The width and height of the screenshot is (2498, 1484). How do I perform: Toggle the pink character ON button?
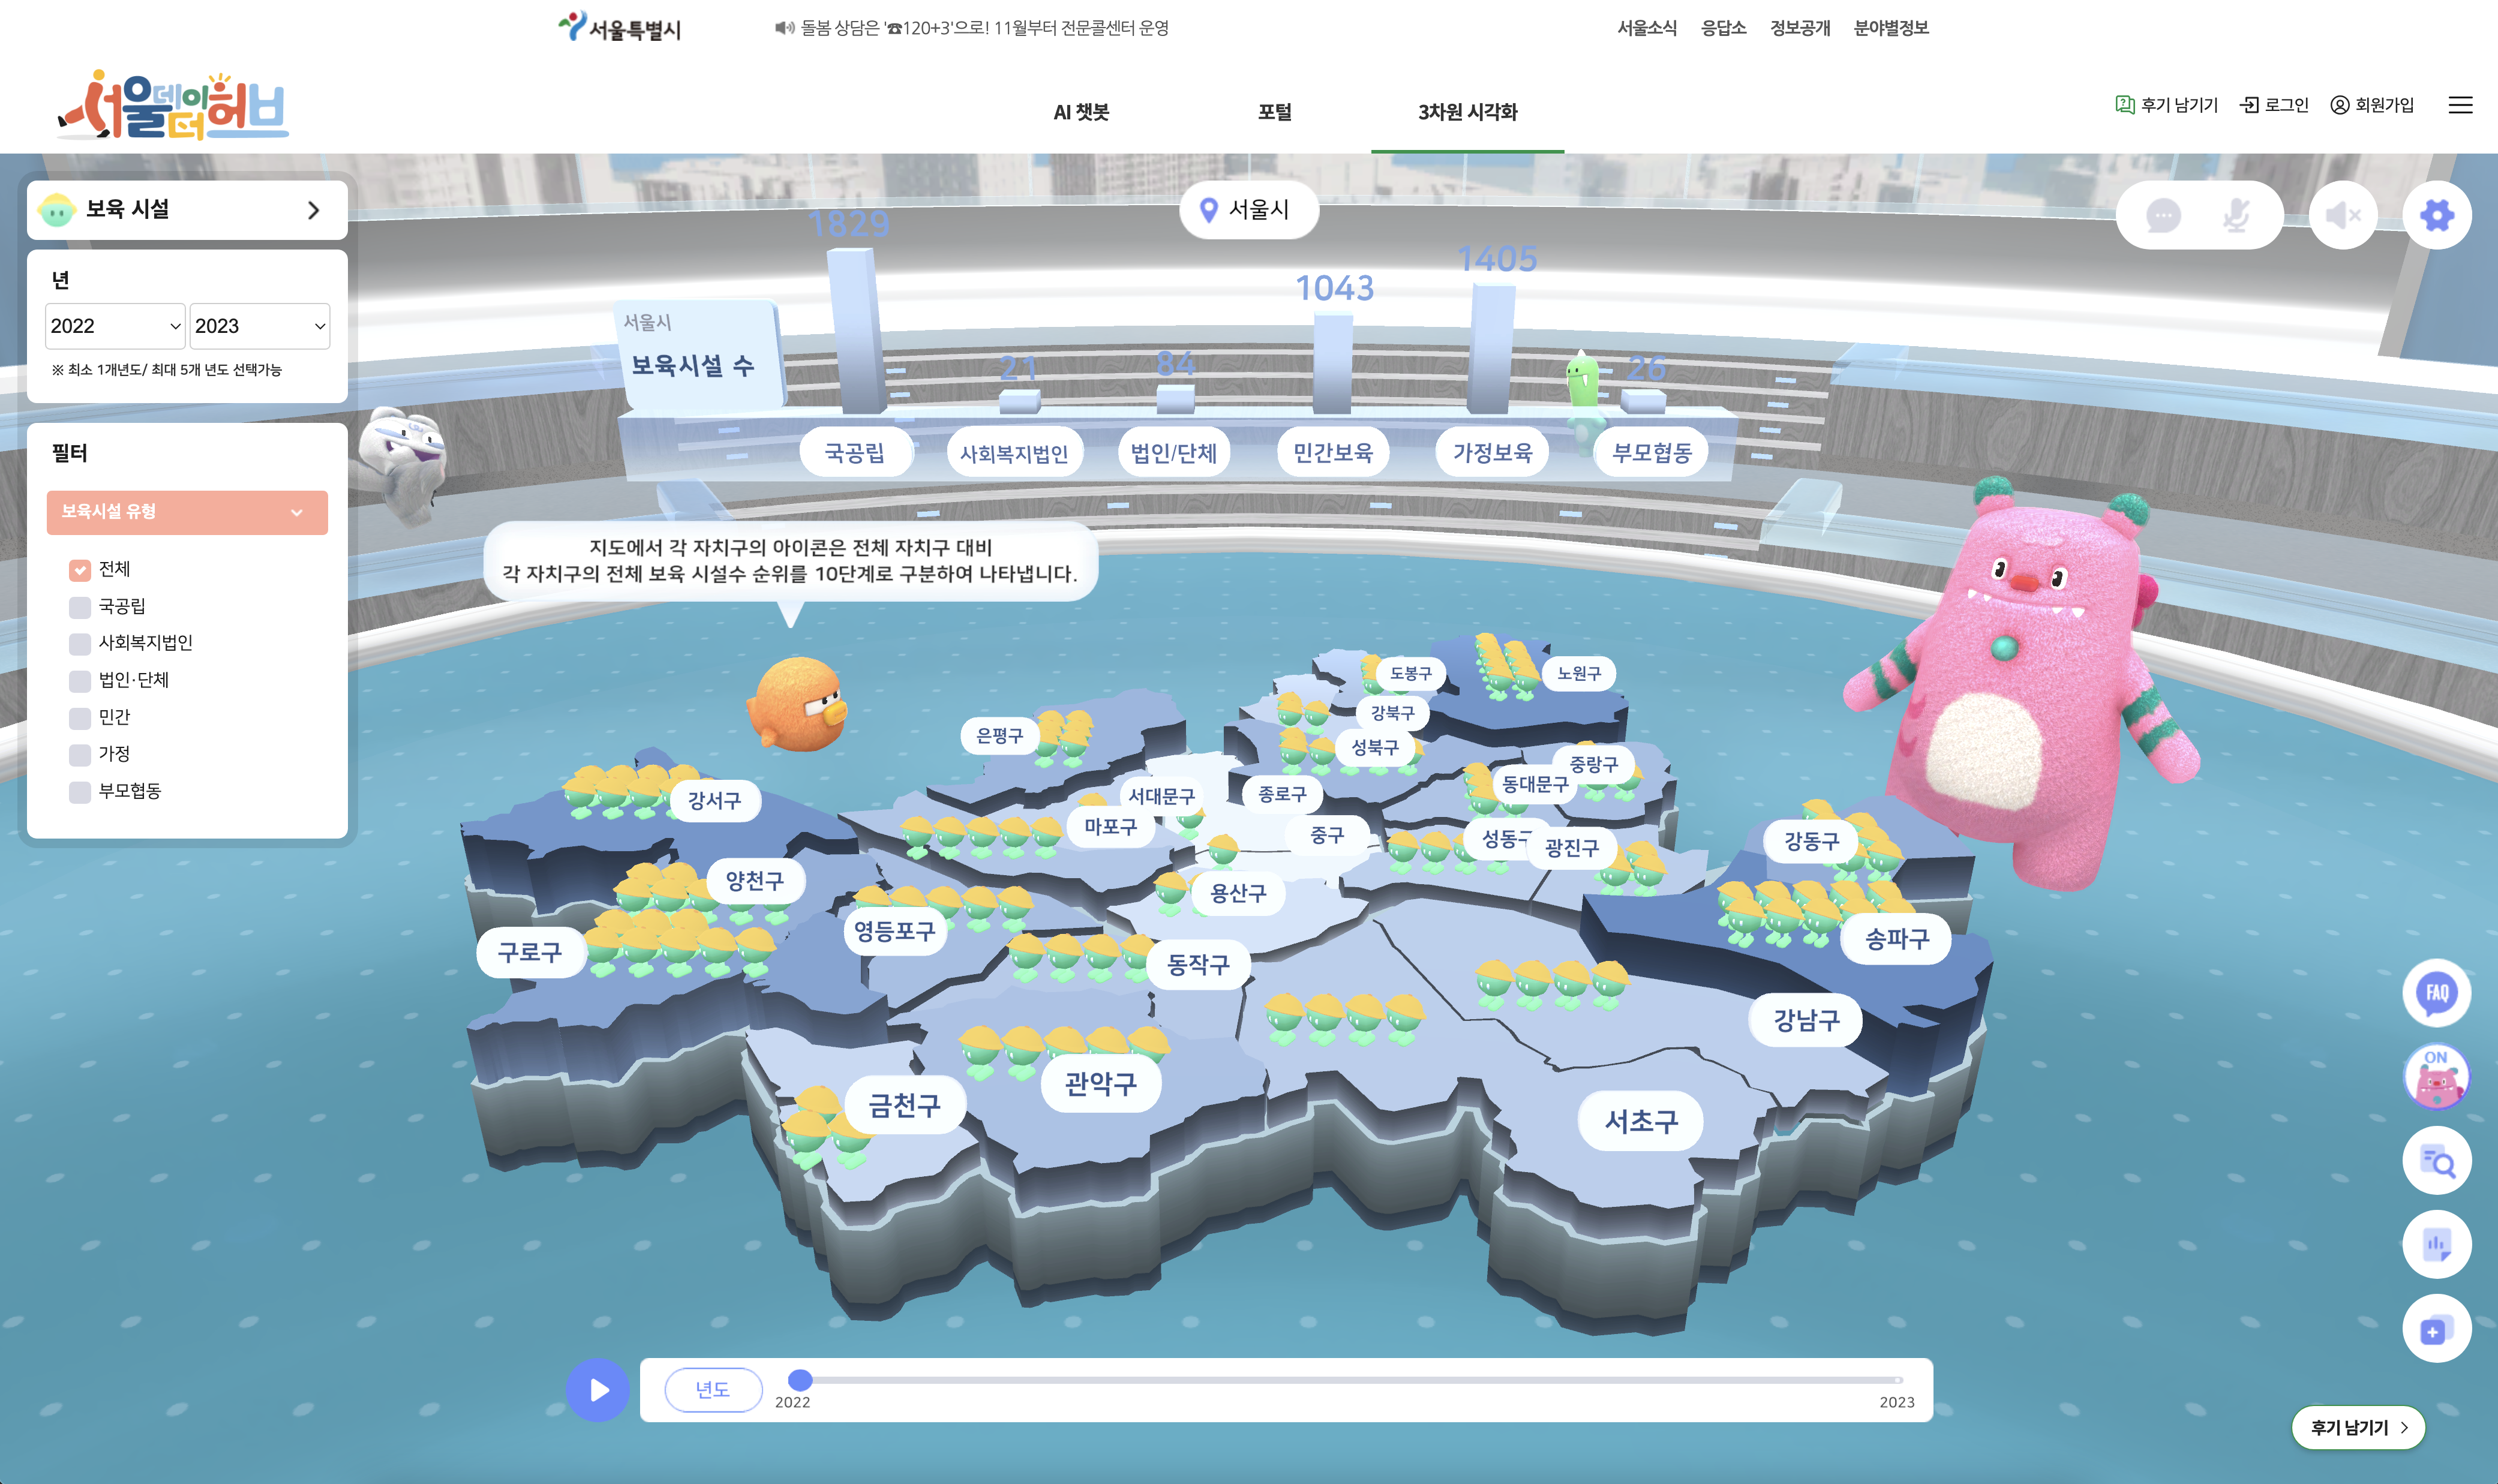pyautogui.click(x=2436, y=1076)
